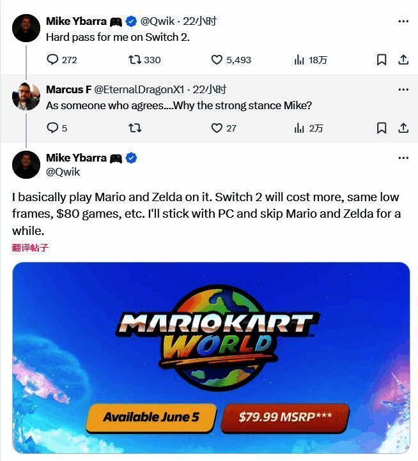View 2万 view stats on Marcus reply
Screen dimensions: 418x461
tap(309, 128)
